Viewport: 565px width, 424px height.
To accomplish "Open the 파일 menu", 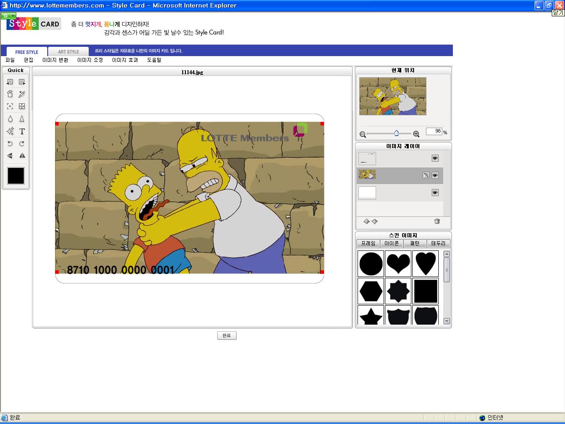I will 10,60.
